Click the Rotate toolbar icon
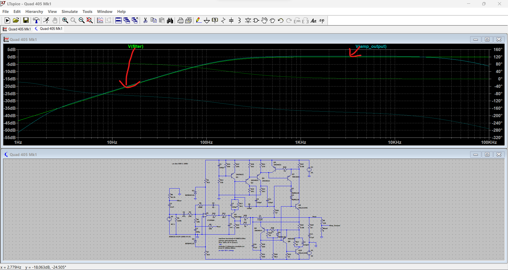 coord(297,20)
